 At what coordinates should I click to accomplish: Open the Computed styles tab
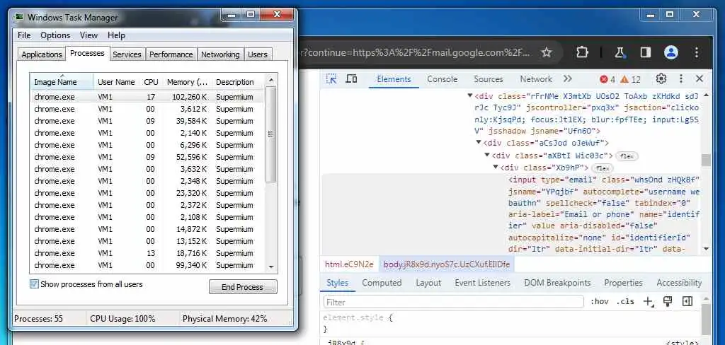[x=382, y=283]
